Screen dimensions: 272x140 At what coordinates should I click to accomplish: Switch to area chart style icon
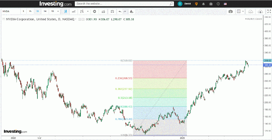[x=74, y=11]
